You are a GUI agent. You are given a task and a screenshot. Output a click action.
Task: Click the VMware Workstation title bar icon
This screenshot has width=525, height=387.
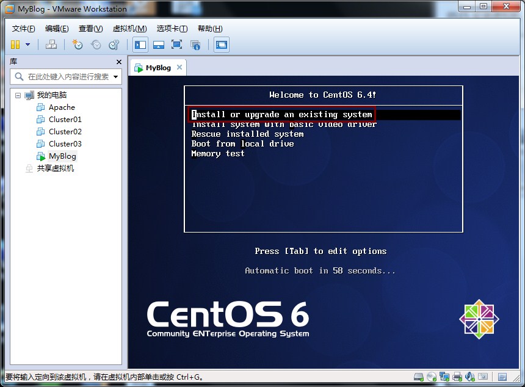click(x=10, y=9)
